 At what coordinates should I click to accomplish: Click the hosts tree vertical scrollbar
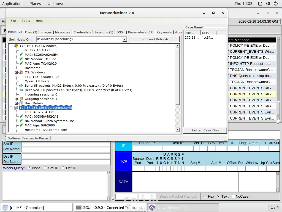[178, 77]
